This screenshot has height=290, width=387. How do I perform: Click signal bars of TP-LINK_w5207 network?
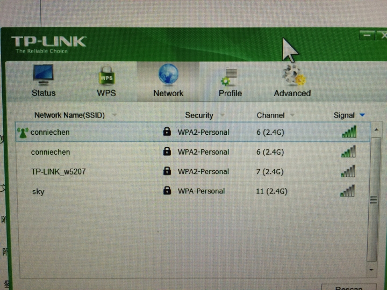[x=348, y=171]
